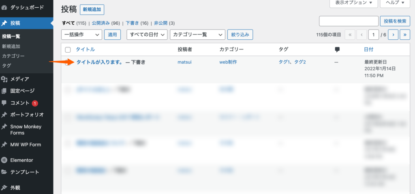Go to the next page arrow

click(393, 35)
